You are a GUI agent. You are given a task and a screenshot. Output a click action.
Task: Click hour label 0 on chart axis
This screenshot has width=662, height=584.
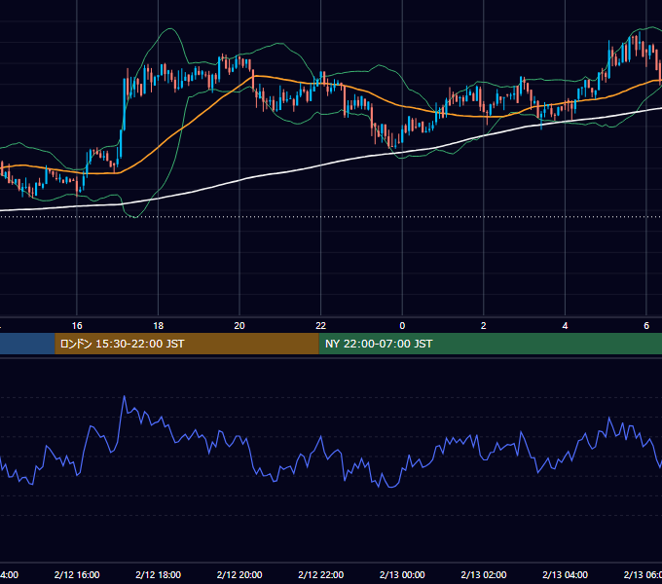point(402,326)
